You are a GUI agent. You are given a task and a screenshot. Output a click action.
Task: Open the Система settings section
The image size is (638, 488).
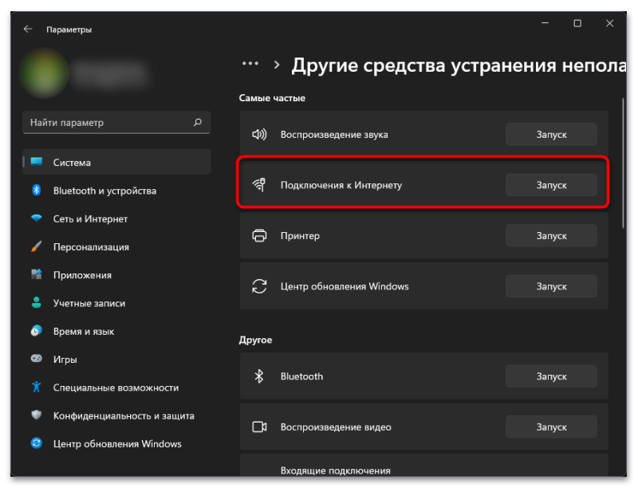(x=116, y=162)
